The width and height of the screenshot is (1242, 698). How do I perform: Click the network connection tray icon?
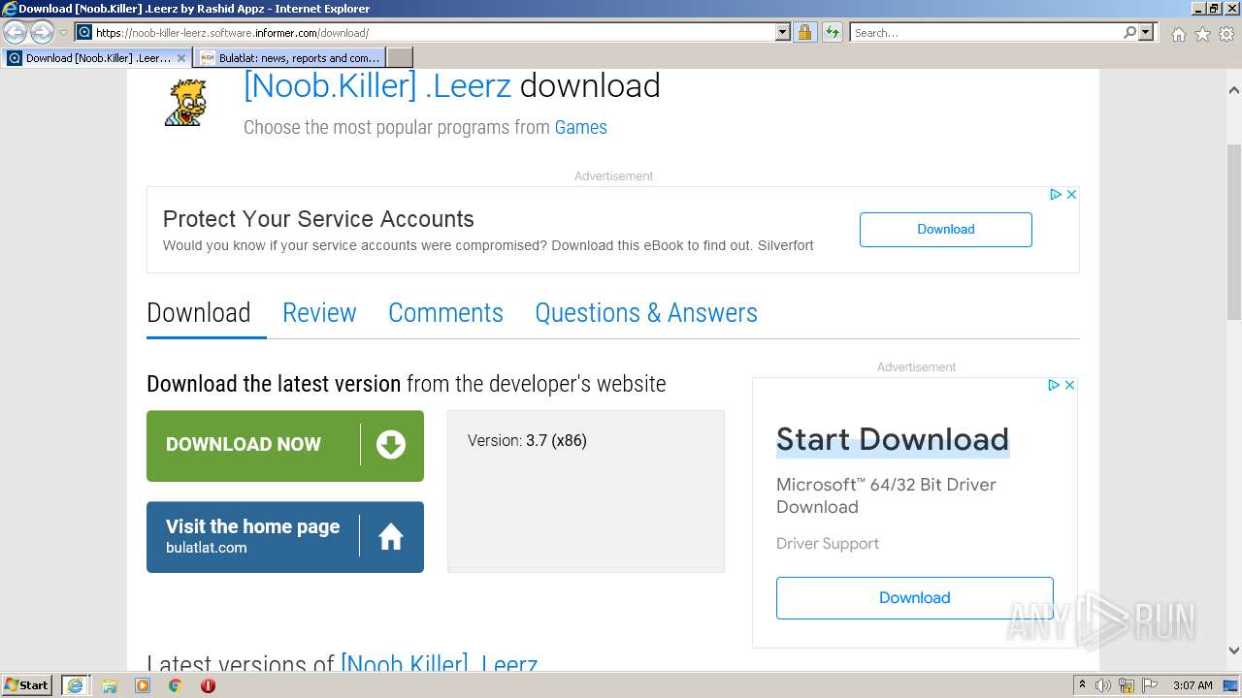pos(1127,685)
